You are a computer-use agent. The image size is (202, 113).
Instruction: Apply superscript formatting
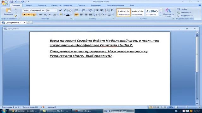coord(50,15)
